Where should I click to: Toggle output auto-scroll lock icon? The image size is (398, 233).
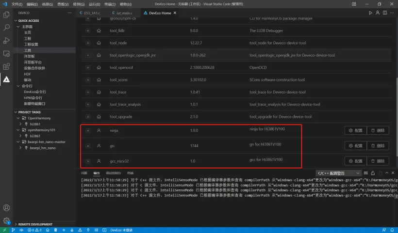point(373,173)
